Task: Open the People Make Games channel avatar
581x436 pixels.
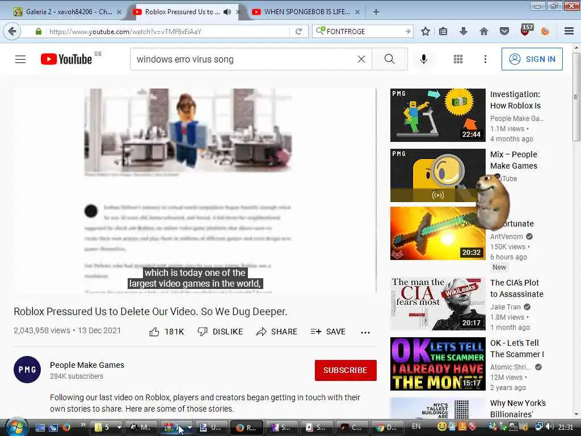Action: (x=27, y=370)
